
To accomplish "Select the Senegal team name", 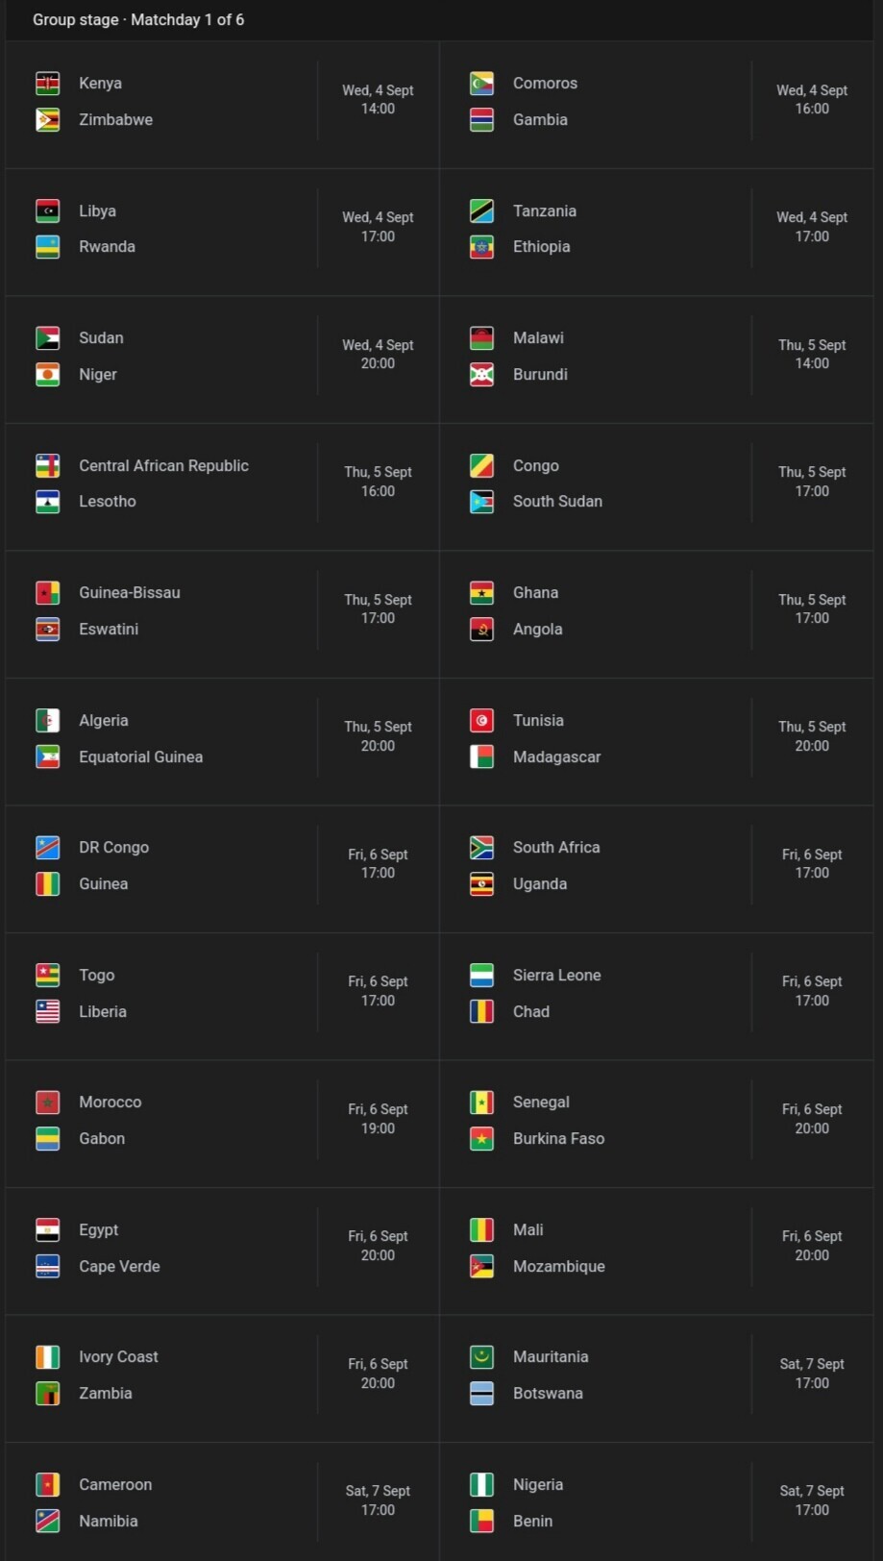I will [541, 1102].
